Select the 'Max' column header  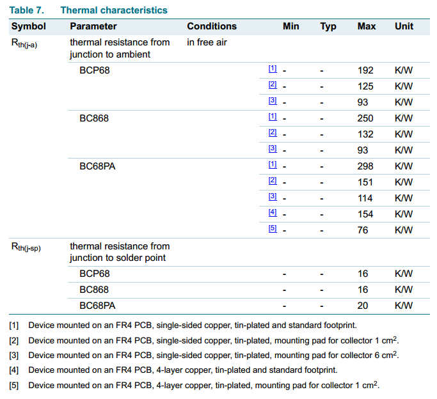[367, 26]
